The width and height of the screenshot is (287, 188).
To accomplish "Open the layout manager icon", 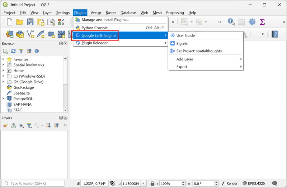I will click(x=51, y=22).
